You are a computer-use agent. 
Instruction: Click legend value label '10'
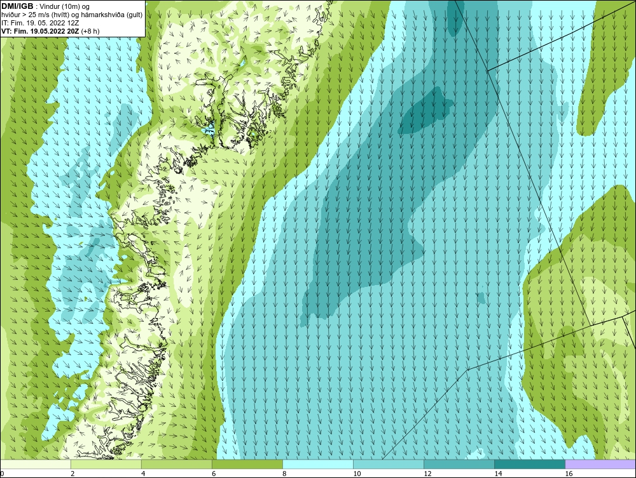(357, 474)
